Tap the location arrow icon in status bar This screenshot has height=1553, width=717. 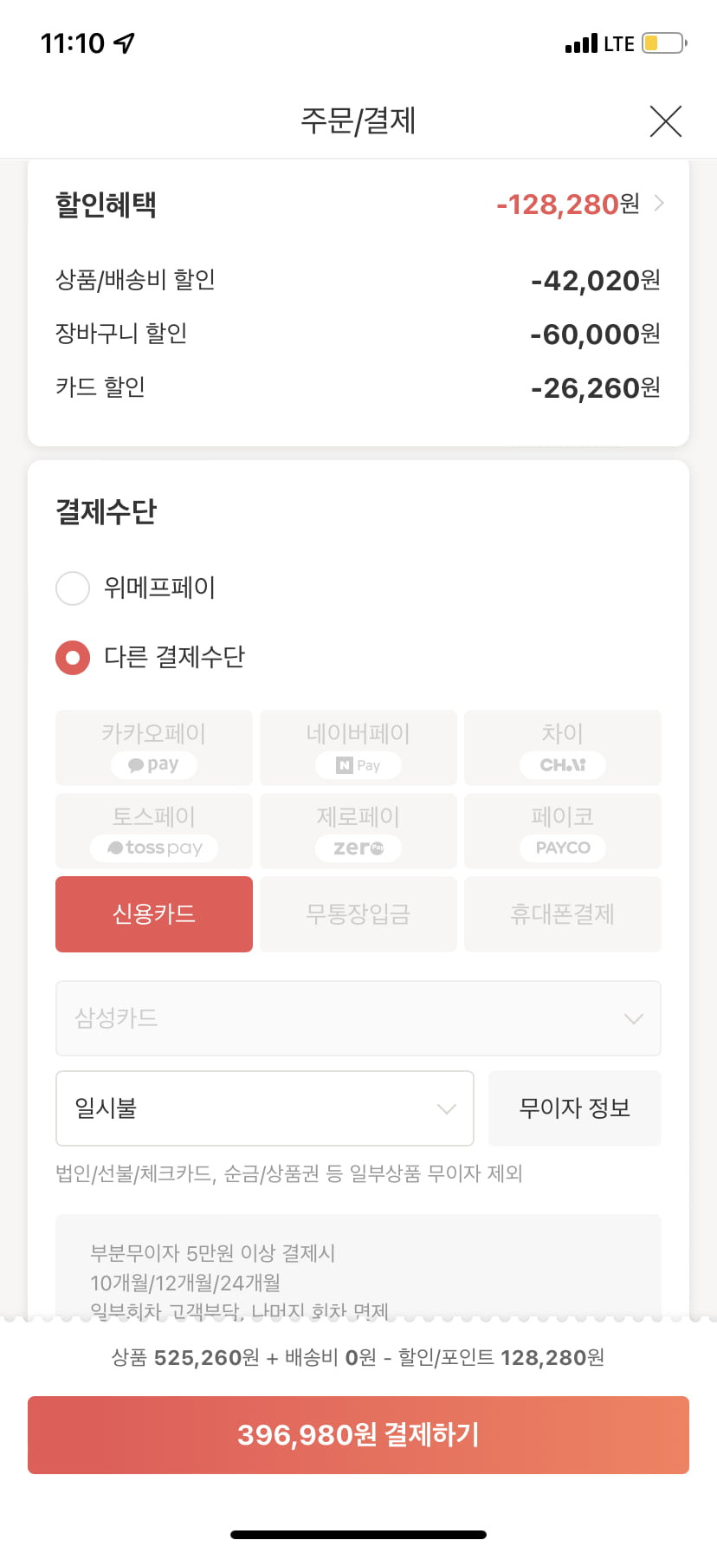(125, 42)
